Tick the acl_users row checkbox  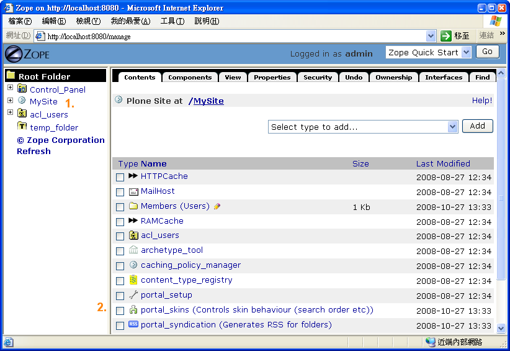120,237
